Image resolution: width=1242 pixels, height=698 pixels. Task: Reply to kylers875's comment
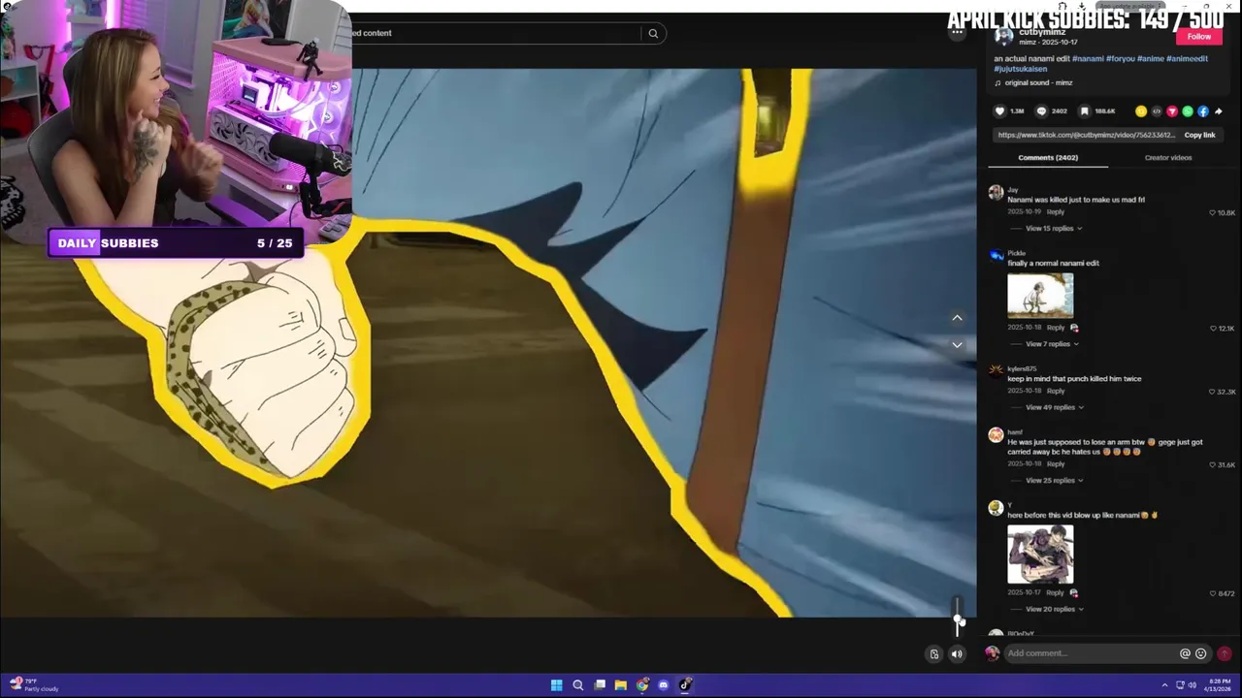pos(1055,392)
